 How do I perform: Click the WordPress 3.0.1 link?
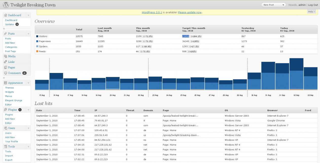click(152, 12)
